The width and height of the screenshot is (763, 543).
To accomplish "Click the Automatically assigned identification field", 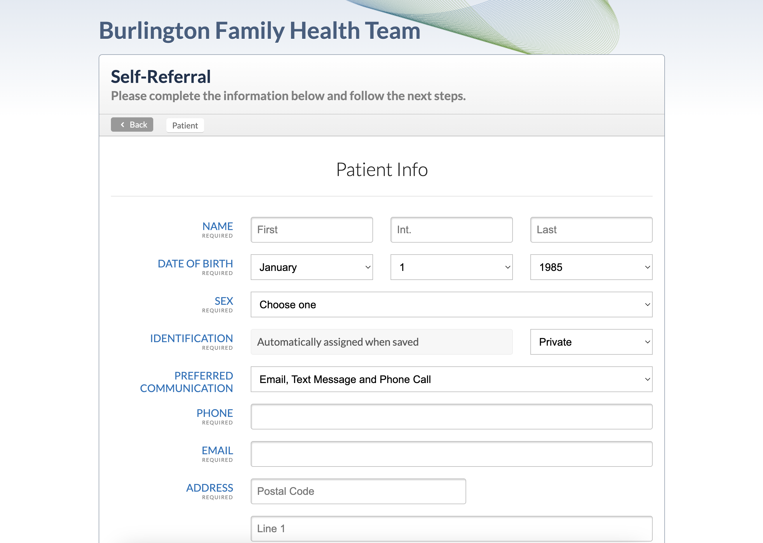I will tap(381, 342).
